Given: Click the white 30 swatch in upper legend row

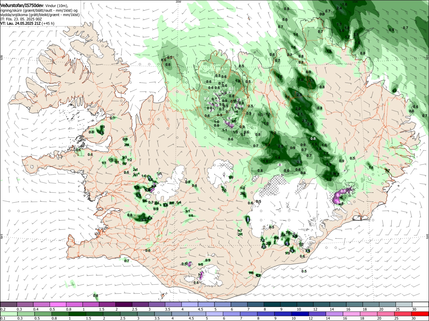Looking at the screenshot, I should [420, 304].
